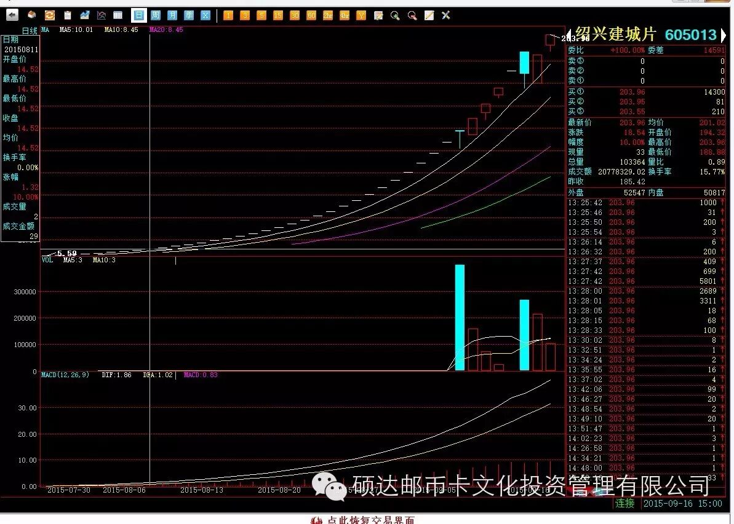Click the blue X period button
Screen dimensions: 734x524
click(205, 15)
